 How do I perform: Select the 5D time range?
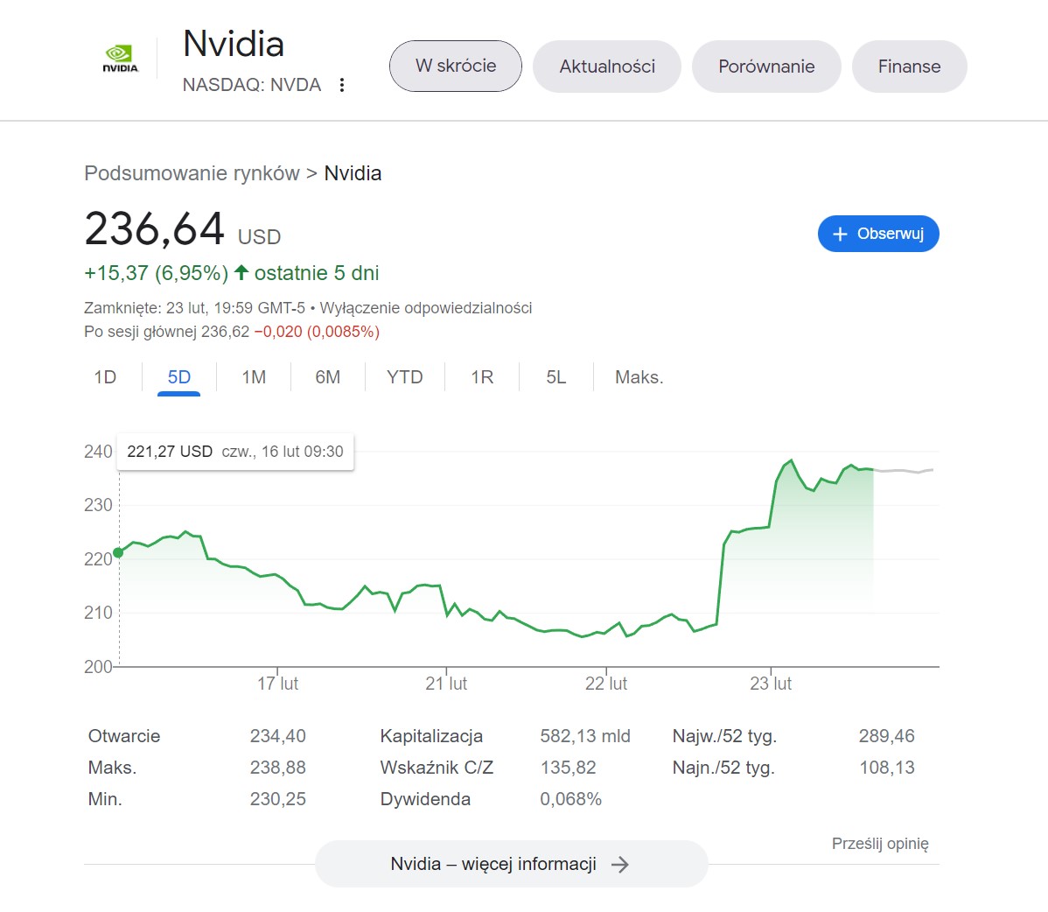tap(178, 377)
